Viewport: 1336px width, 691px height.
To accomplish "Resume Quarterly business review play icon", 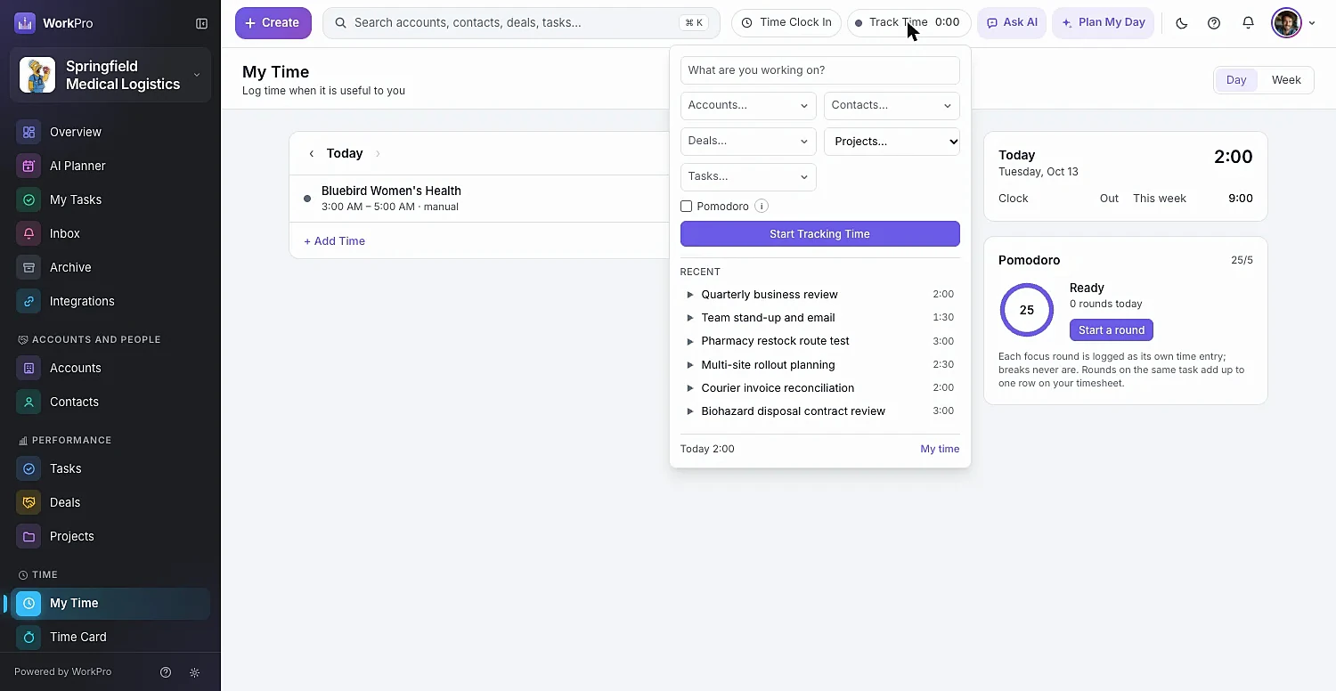I will coord(690,295).
